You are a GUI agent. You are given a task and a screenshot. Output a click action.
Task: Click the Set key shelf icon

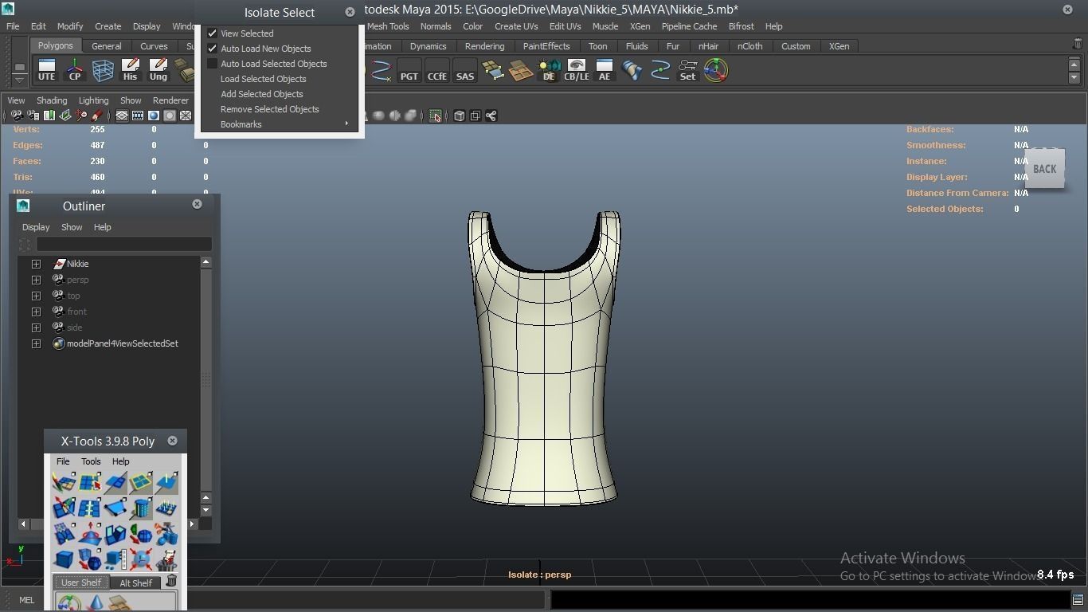coord(687,70)
